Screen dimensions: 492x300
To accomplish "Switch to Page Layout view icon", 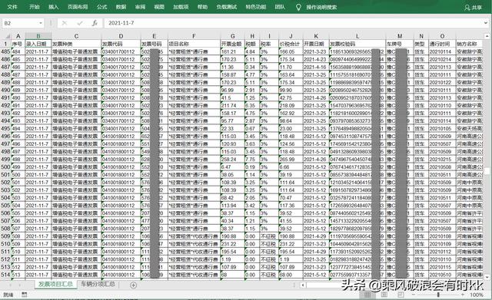I will tap(384, 295).
